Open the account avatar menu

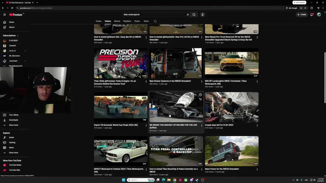(x=319, y=14)
